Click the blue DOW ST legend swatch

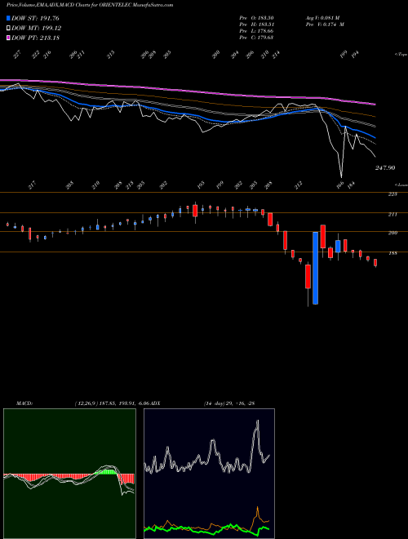click(x=9, y=18)
